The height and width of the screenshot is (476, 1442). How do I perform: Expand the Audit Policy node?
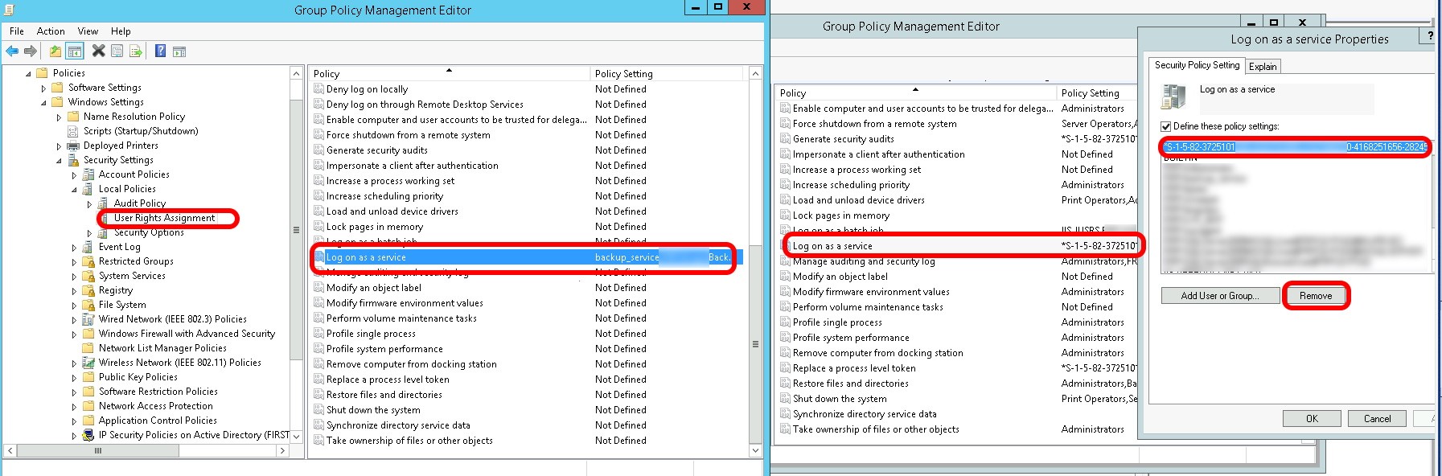click(89, 204)
